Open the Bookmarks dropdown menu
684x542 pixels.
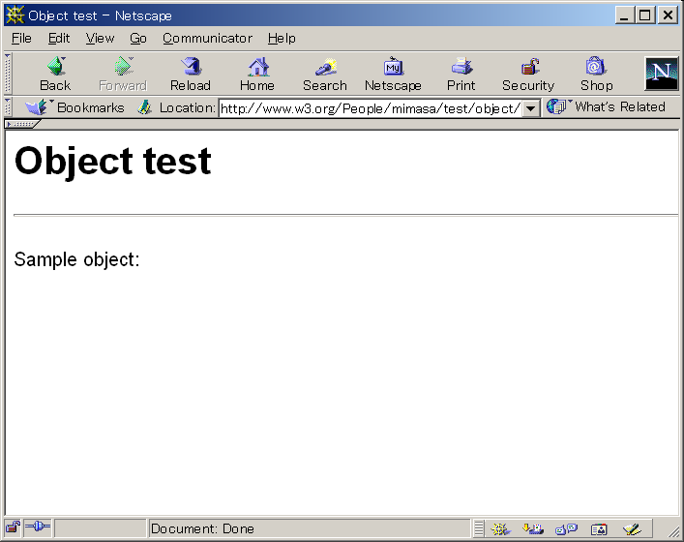click(75, 107)
